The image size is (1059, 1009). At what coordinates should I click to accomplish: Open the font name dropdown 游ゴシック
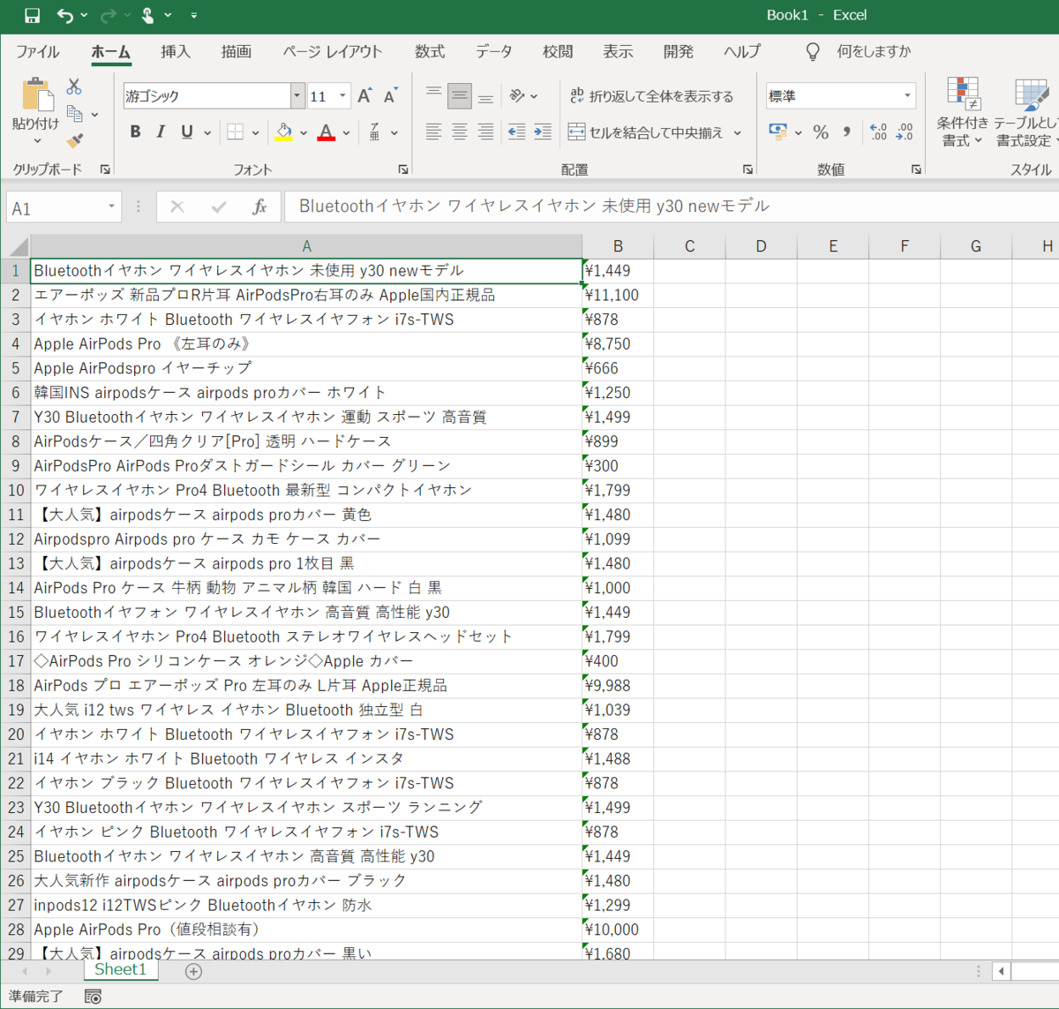pos(297,95)
